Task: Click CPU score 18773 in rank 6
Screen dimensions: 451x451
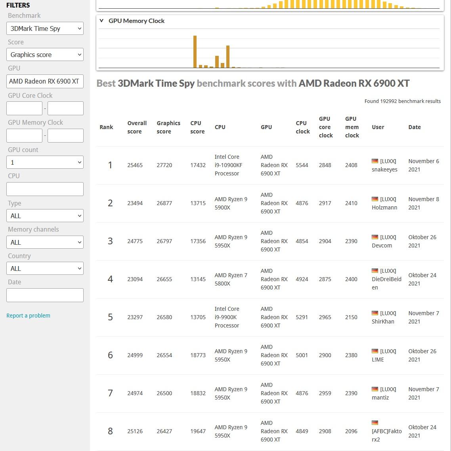Action: click(198, 355)
